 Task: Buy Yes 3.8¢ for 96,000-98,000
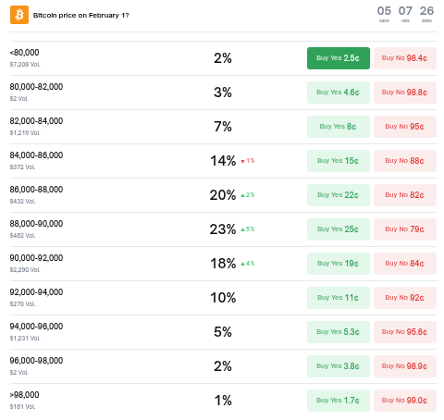(339, 366)
